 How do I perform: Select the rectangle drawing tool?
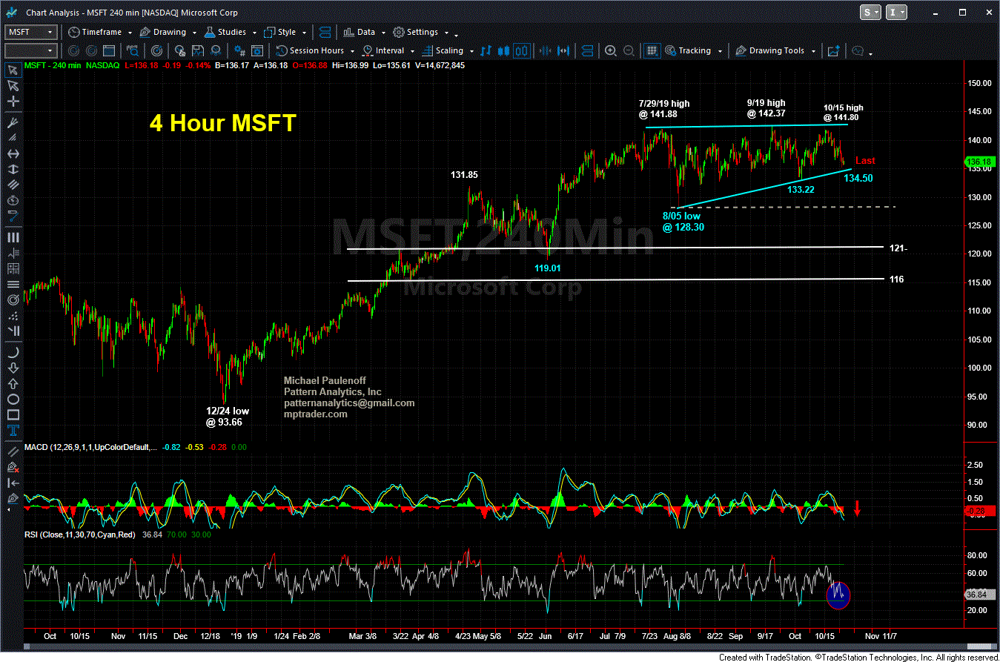(x=13, y=415)
